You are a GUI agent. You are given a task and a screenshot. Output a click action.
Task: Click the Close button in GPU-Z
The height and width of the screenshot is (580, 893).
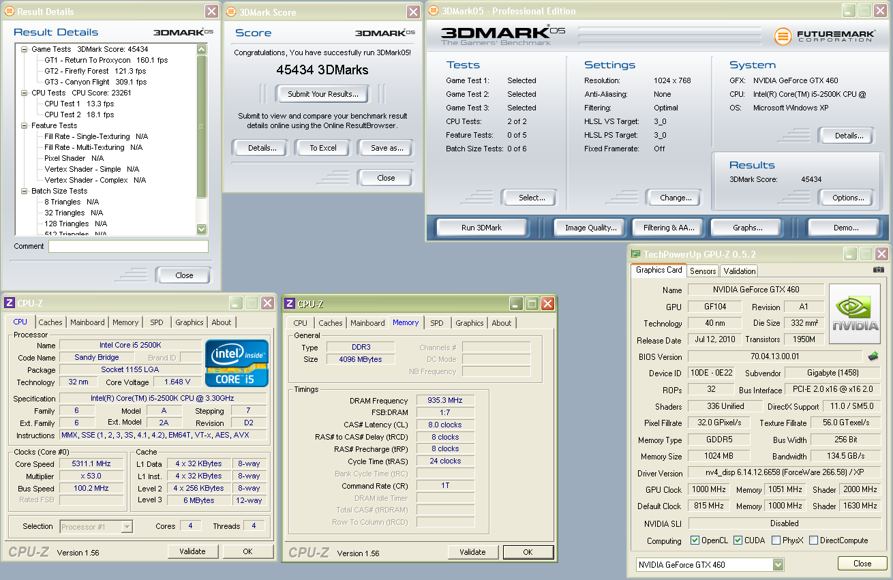pos(862,564)
